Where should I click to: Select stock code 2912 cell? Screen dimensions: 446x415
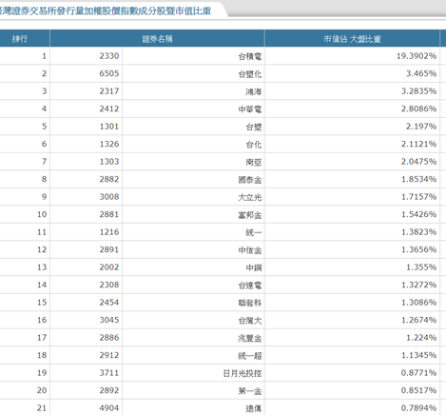coord(86,355)
